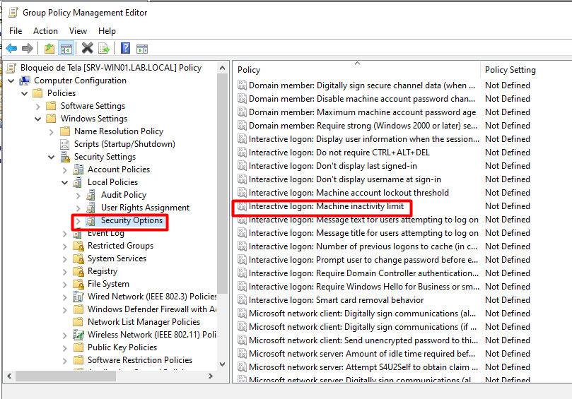
Task: Collapse the Local Policies tree node
Action: click(65, 182)
